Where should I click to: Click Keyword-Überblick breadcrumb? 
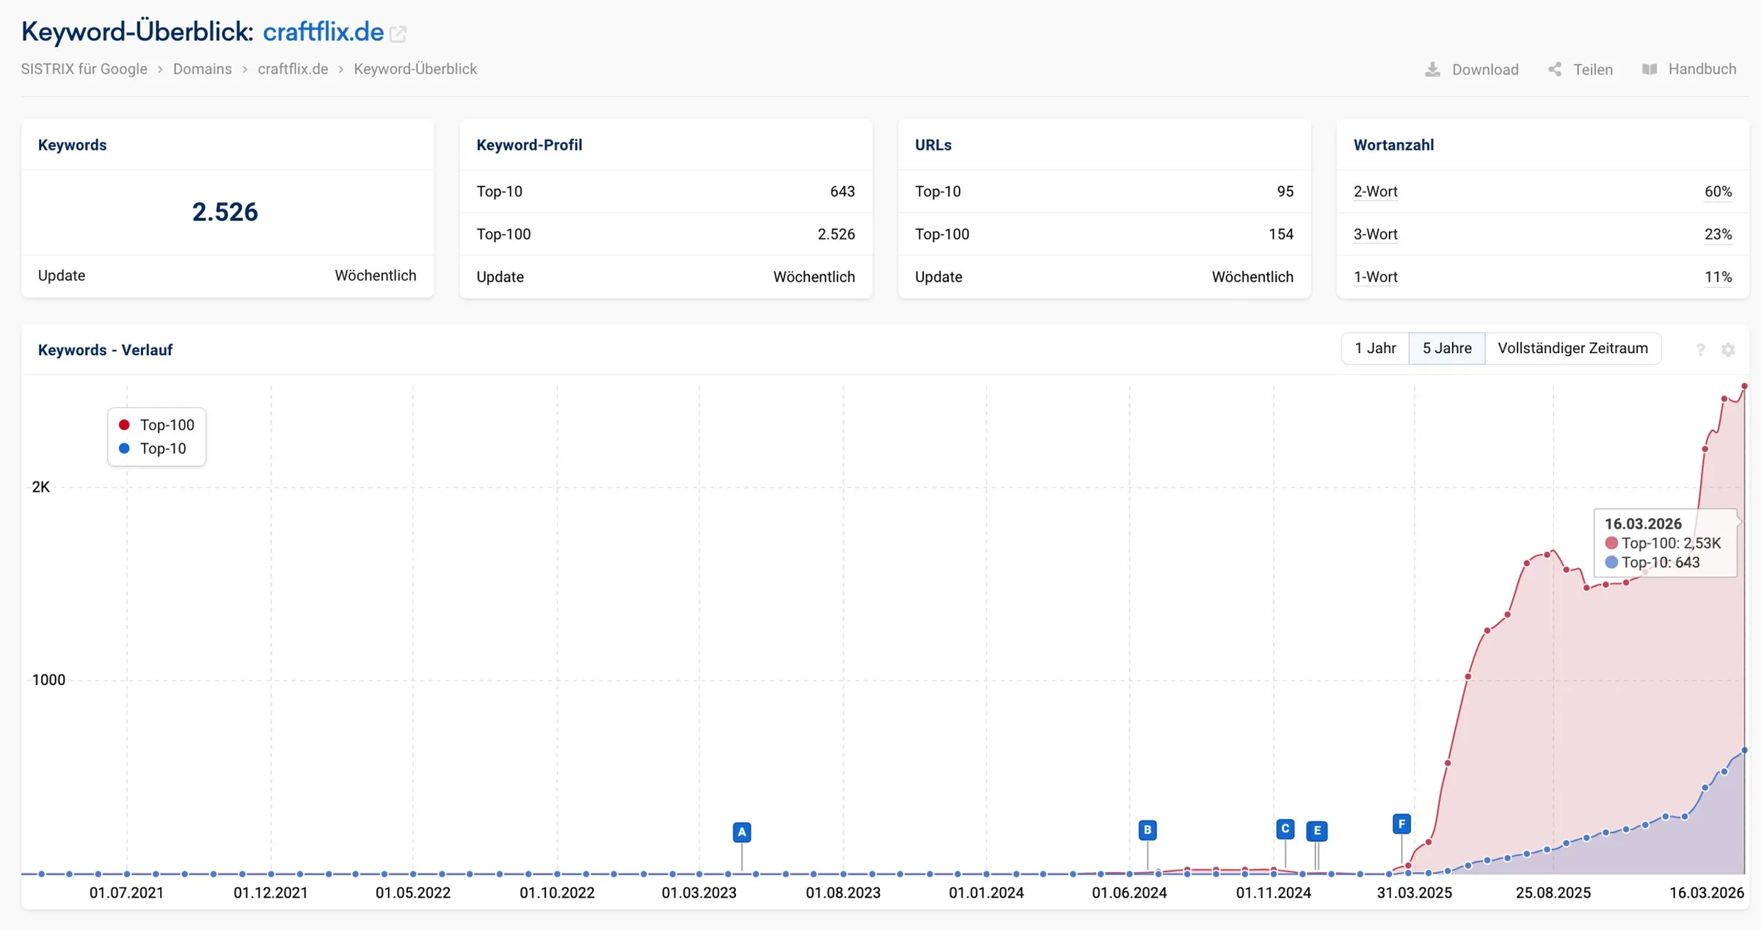point(415,69)
